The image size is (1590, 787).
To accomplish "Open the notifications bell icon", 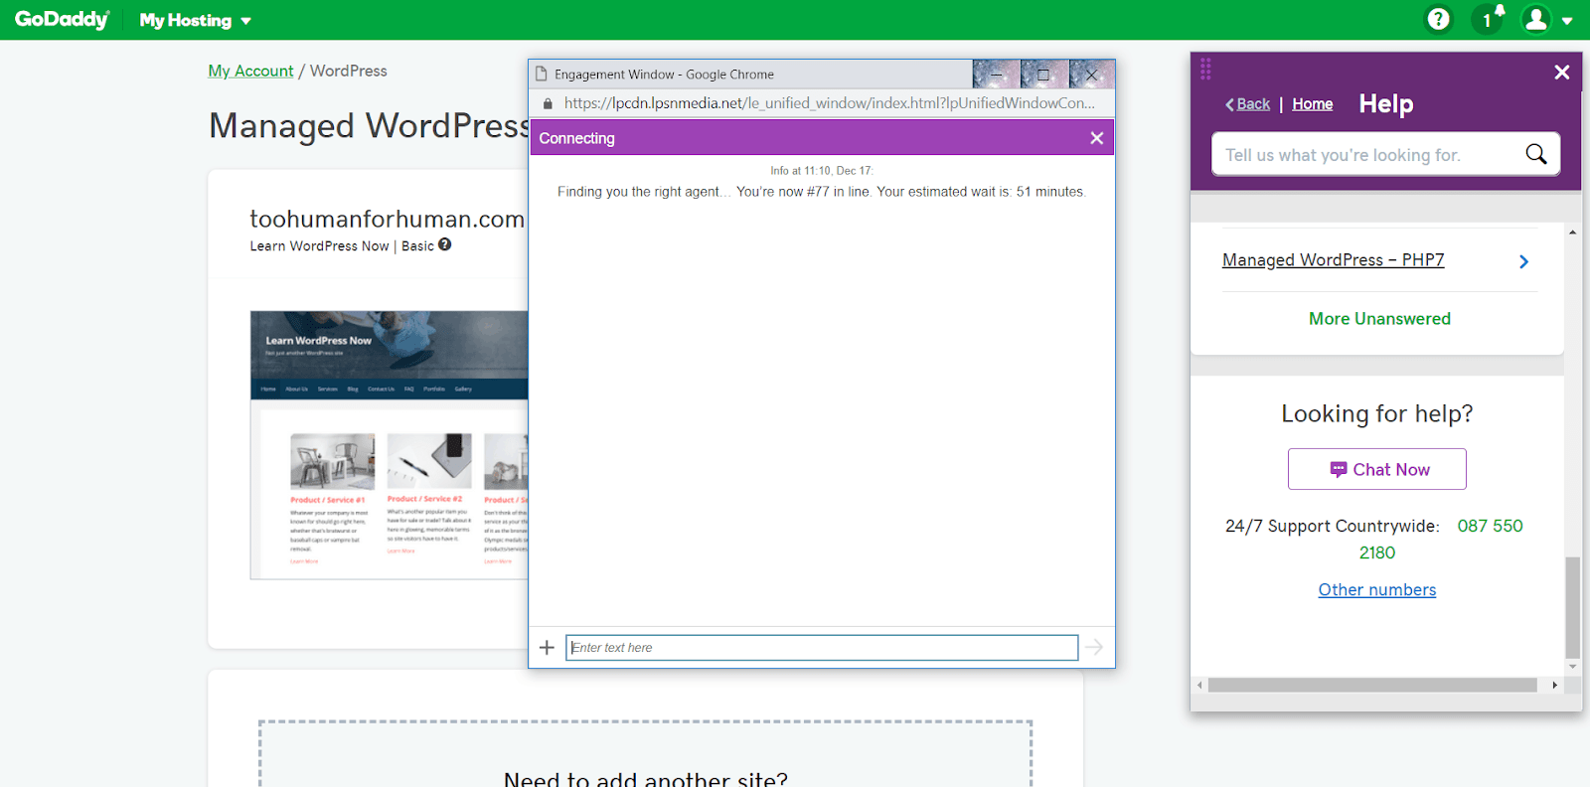I will click(1490, 18).
